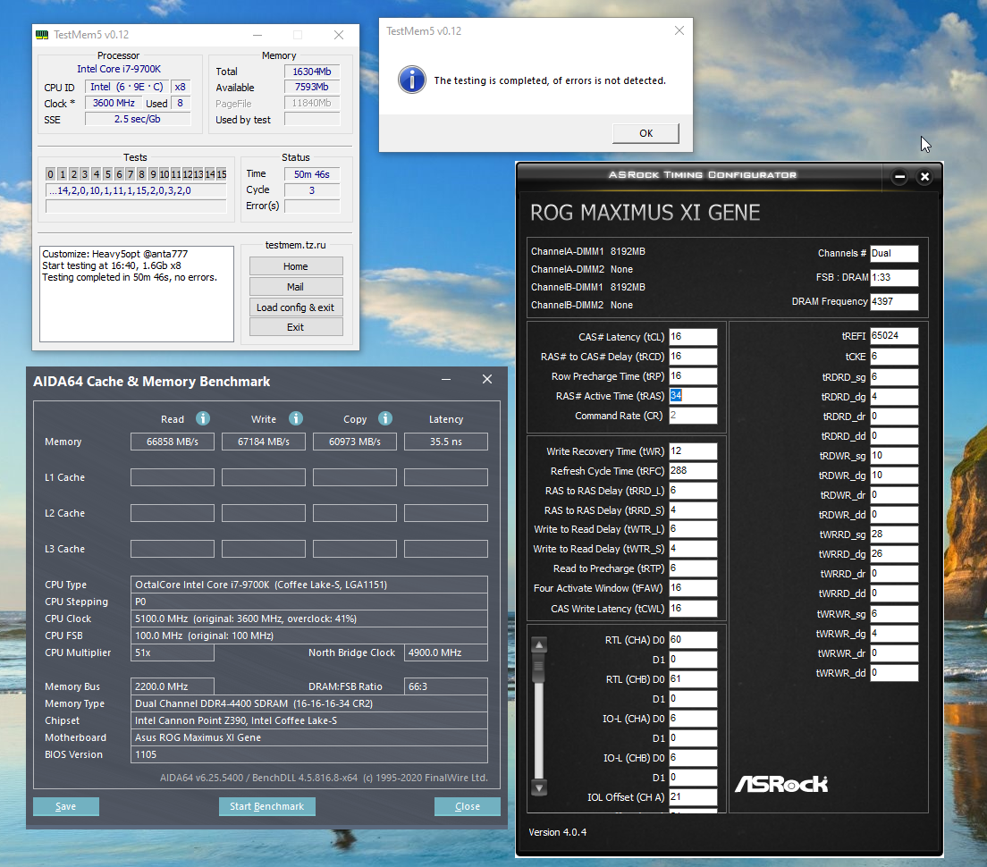Click the tREFI field showing 65024
Image resolution: width=987 pixels, height=867 pixels.
[894, 336]
